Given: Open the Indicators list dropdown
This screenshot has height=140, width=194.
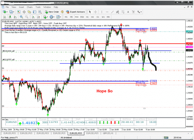Looking at the screenshot, I should point(45,17).
